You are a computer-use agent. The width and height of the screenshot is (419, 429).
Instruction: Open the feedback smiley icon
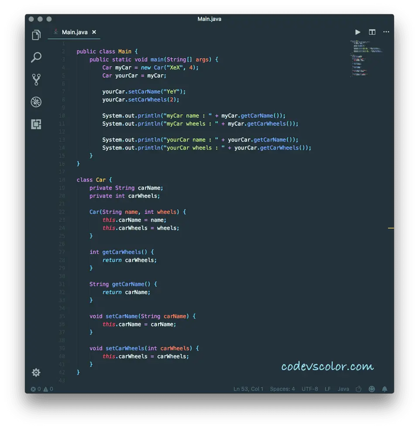(372, 389)
